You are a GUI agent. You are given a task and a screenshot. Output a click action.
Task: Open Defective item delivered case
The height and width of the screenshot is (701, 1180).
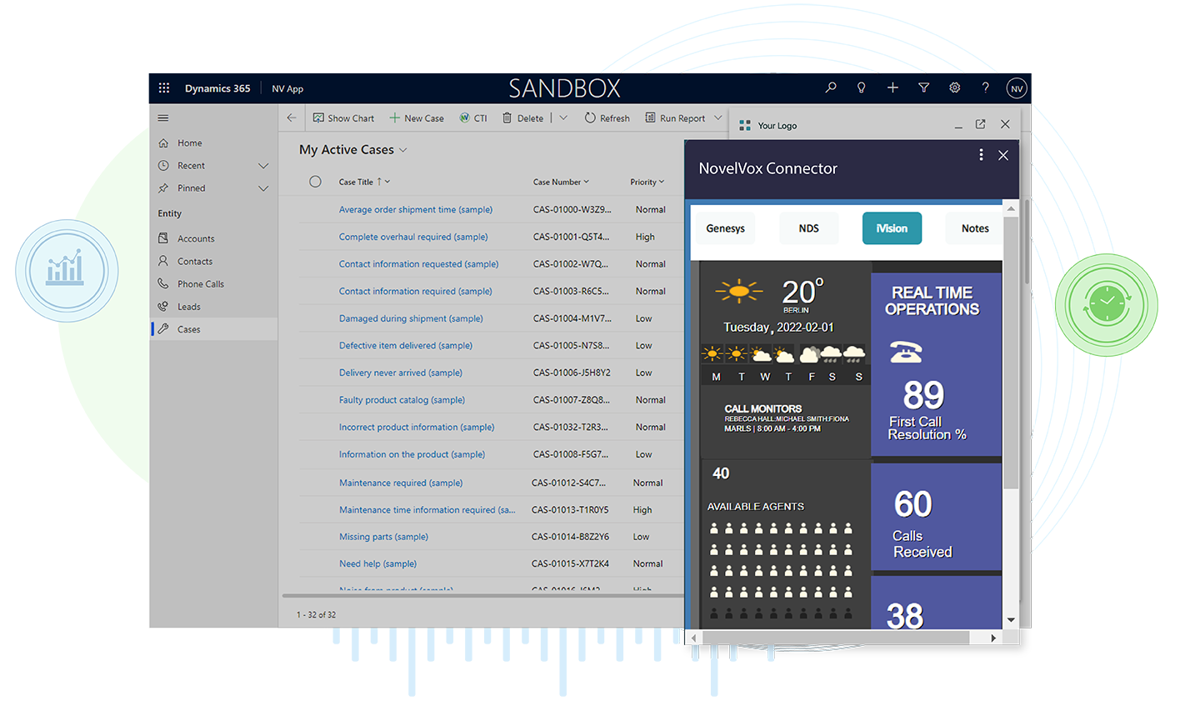405,346
